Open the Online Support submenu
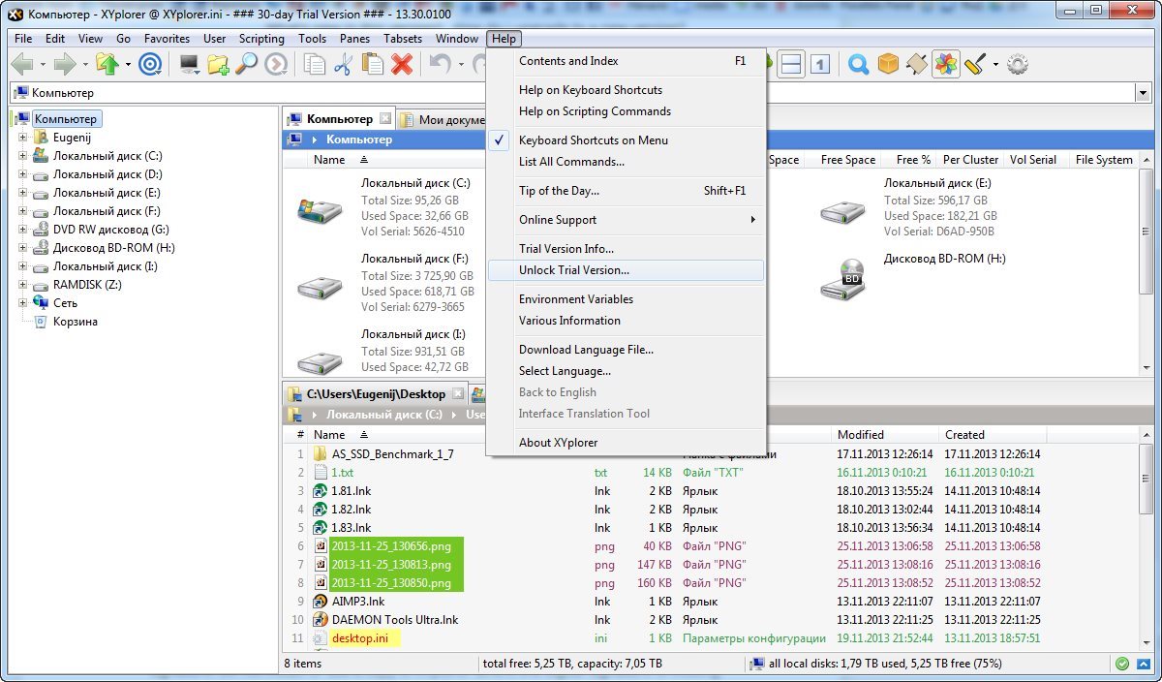 626,220
